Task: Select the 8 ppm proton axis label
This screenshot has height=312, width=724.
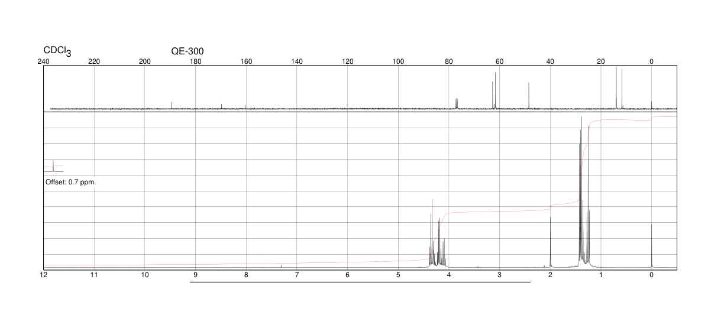Action: point(246,275)
